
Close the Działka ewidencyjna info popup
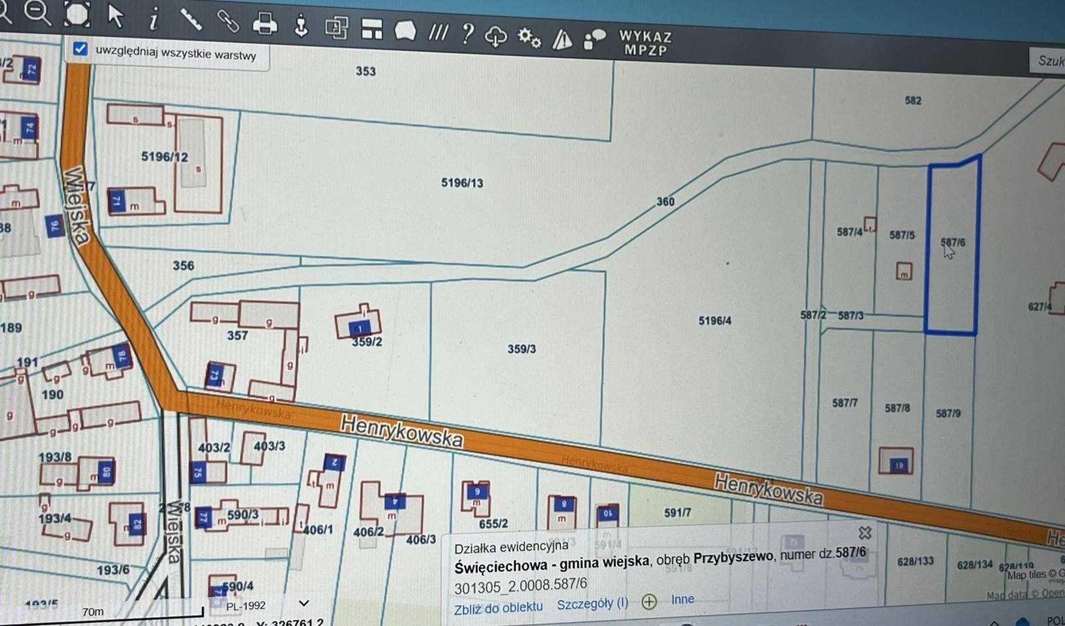865,533
